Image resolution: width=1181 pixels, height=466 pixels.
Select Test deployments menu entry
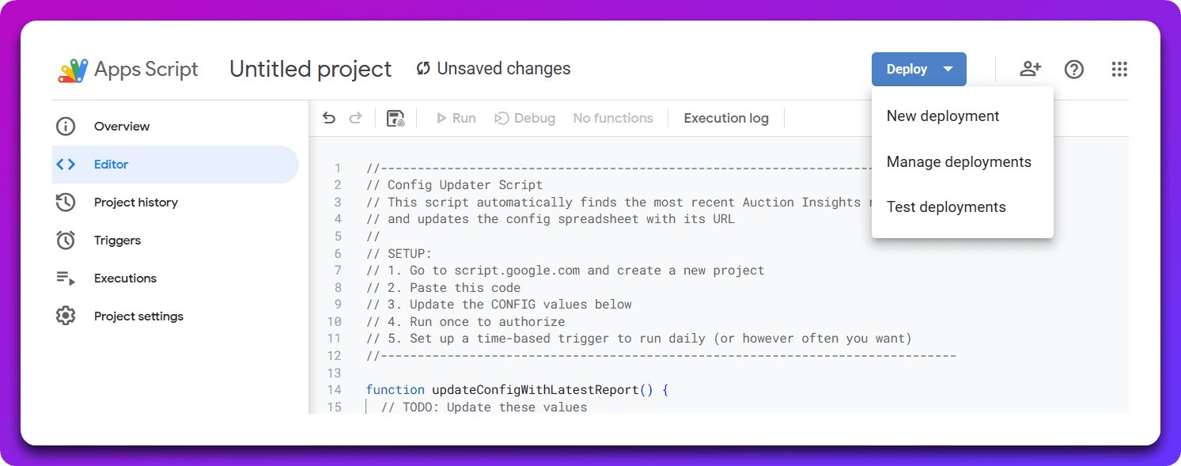click(x=946, y=207)
